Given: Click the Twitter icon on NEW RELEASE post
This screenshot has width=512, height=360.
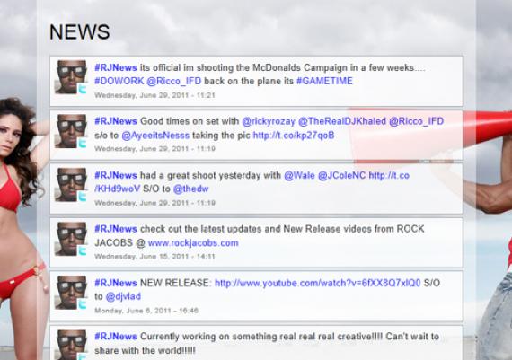Looking at the screenshot, I should [x=83, y=304].
